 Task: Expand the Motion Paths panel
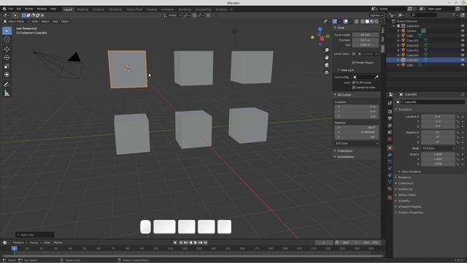pyautogui.click(x=407, y=195)
